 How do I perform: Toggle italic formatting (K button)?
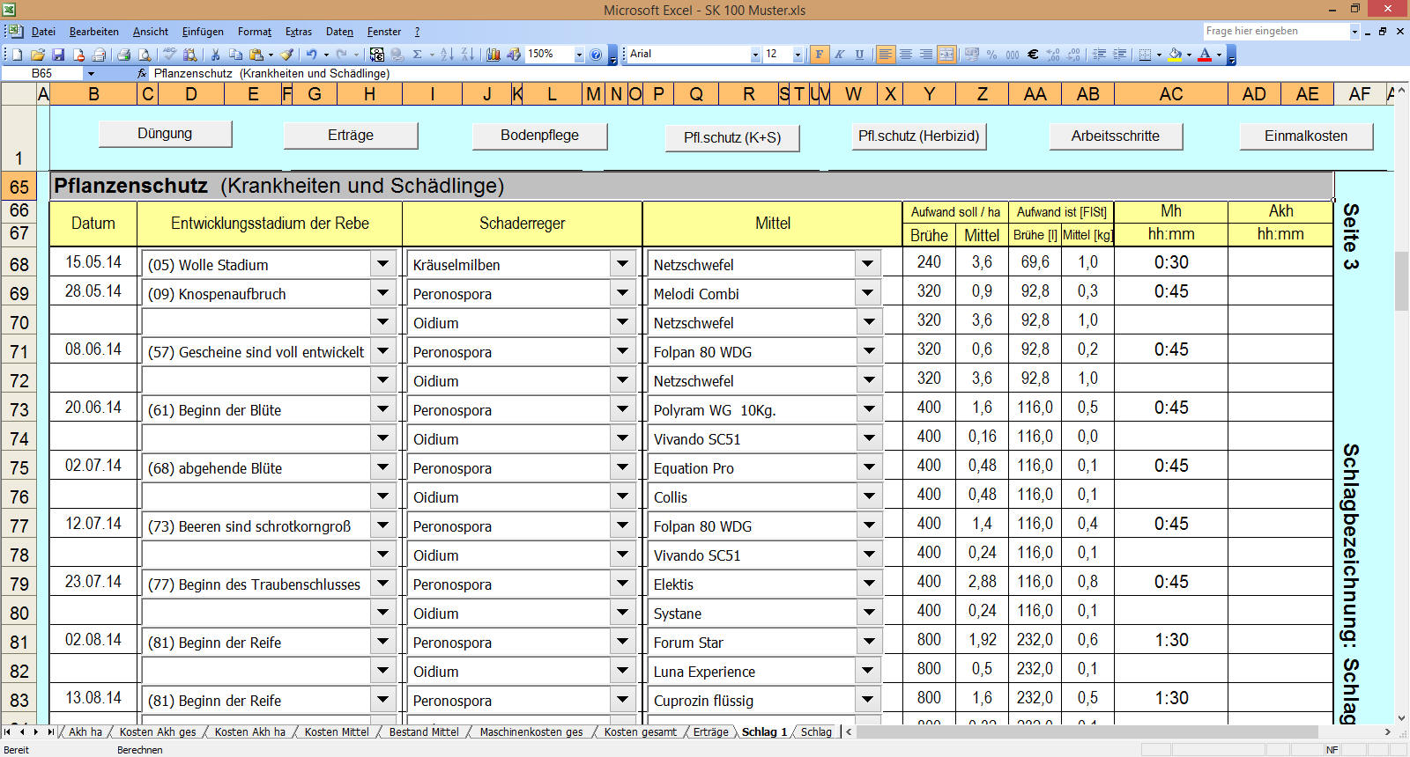[x=840, y=55]
